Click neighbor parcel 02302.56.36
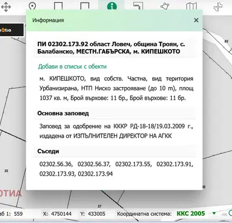This screenshot has height=223, width=232. [x=55, y=164]
